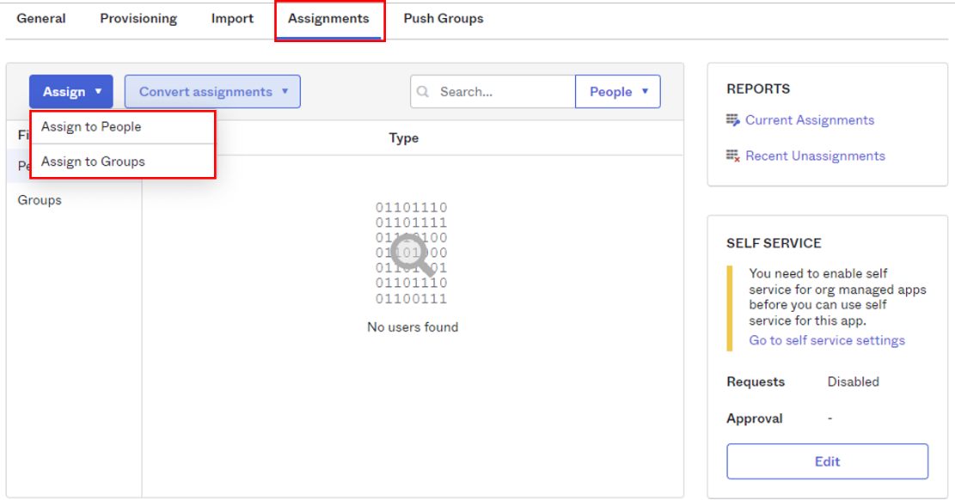The width and height of the screenshot is (955, 500).
Task: Click the Recent Unassignments report icon
Action: point(732,155)
